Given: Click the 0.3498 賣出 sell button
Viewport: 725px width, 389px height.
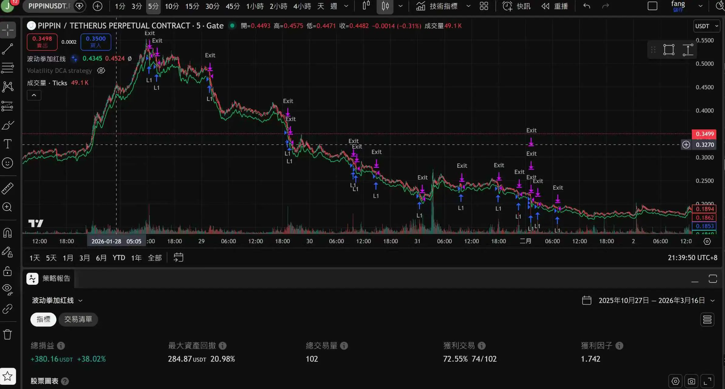Looking at the screenshot, I should click(x=42, y=42).
